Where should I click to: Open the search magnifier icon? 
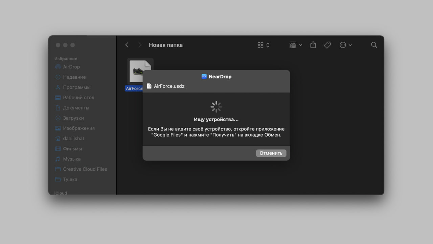click(374, 45)
